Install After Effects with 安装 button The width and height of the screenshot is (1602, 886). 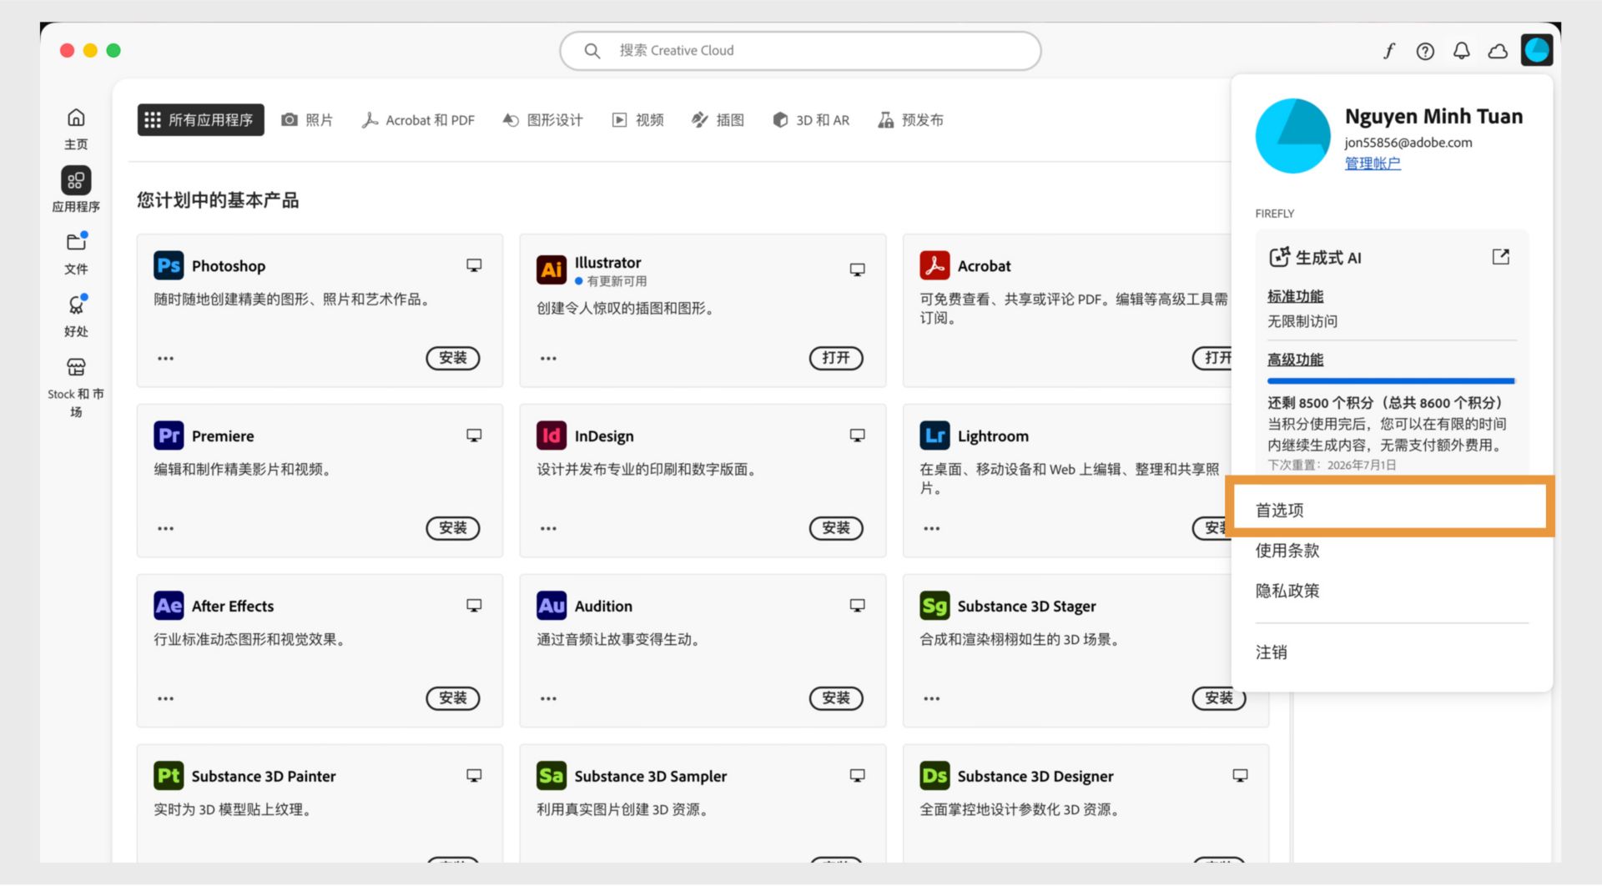pos(453,698)
